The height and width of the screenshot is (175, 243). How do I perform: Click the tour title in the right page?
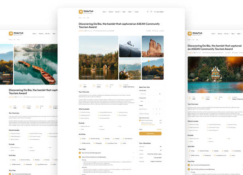(214, 47)
